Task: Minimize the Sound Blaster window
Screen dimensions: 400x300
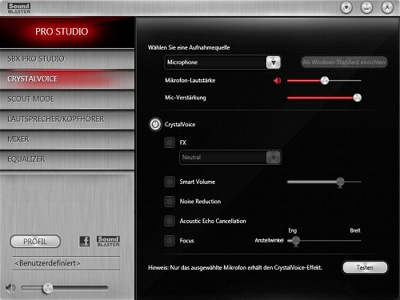Action: tap(366, 7)
